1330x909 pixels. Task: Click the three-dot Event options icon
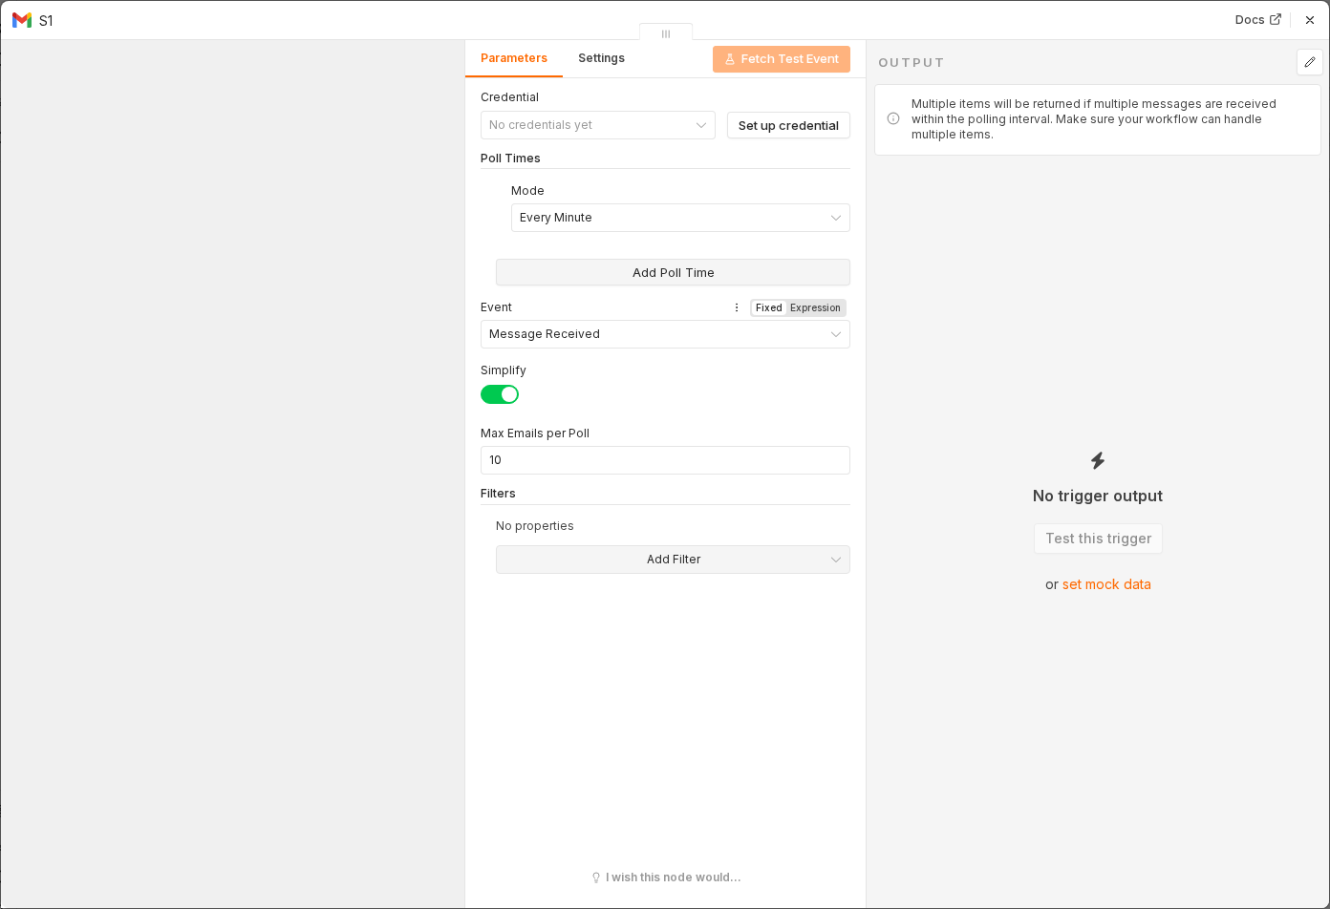click(737, 307)
